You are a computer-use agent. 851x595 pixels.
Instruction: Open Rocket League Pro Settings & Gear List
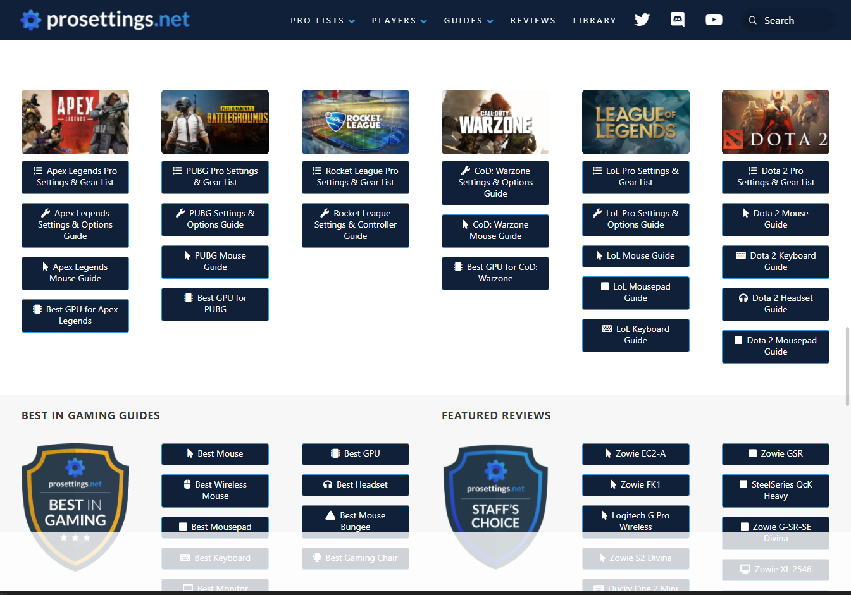point(356,177)
